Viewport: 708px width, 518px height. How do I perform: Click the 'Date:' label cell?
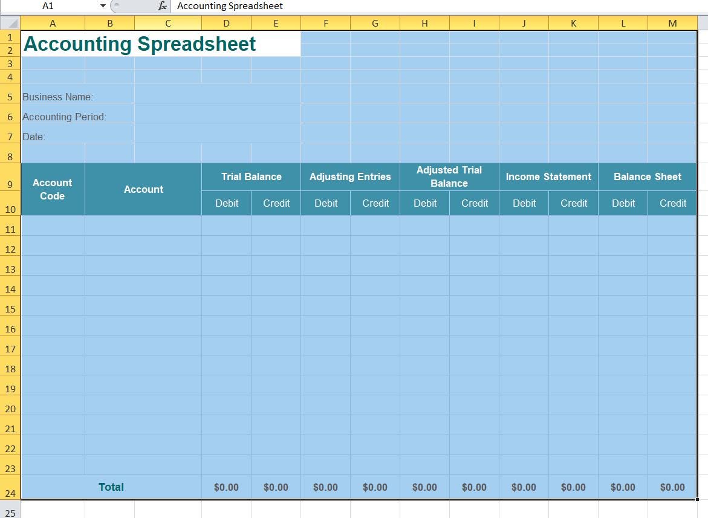coord(77,133)
